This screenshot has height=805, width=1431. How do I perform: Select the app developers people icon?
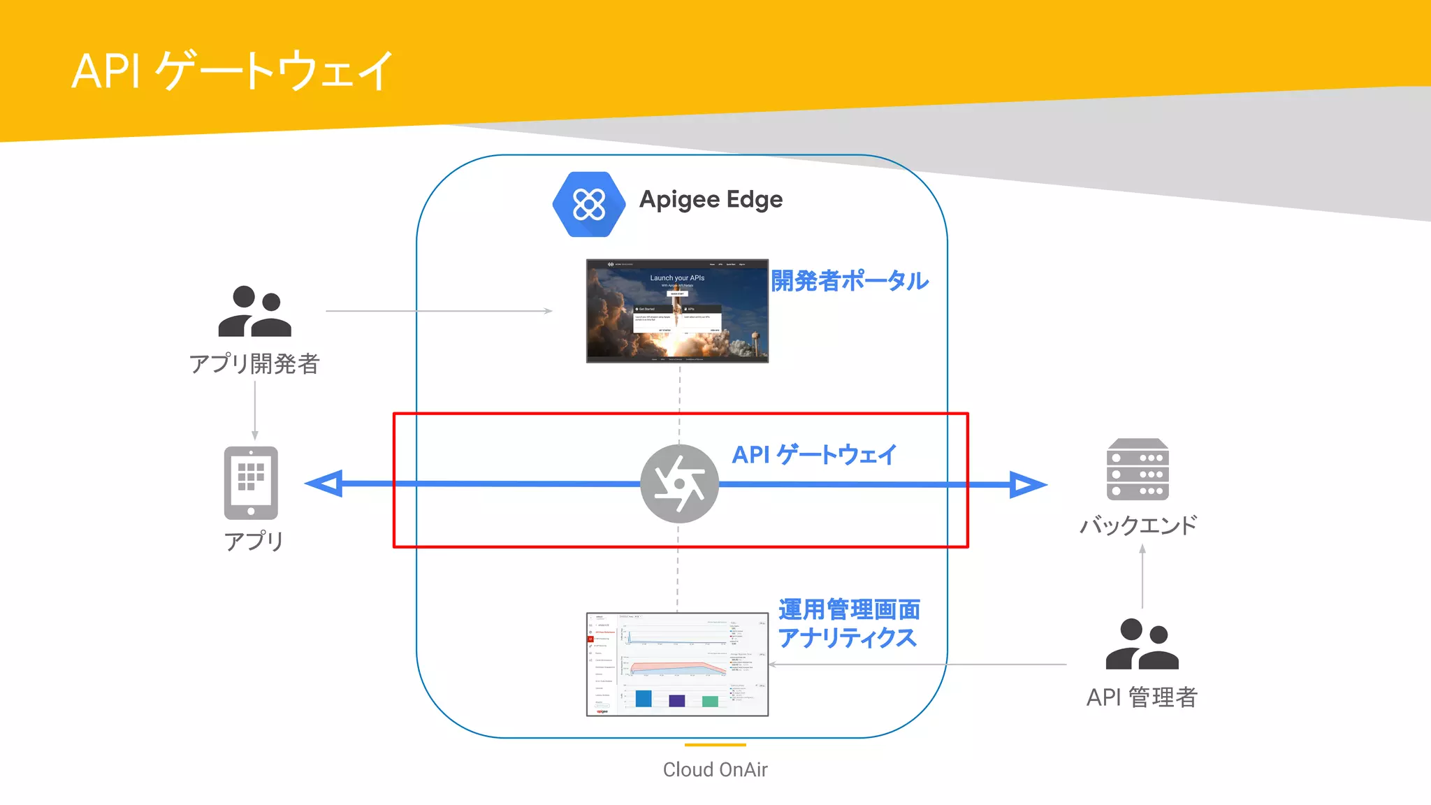click(x=254, y=311)
